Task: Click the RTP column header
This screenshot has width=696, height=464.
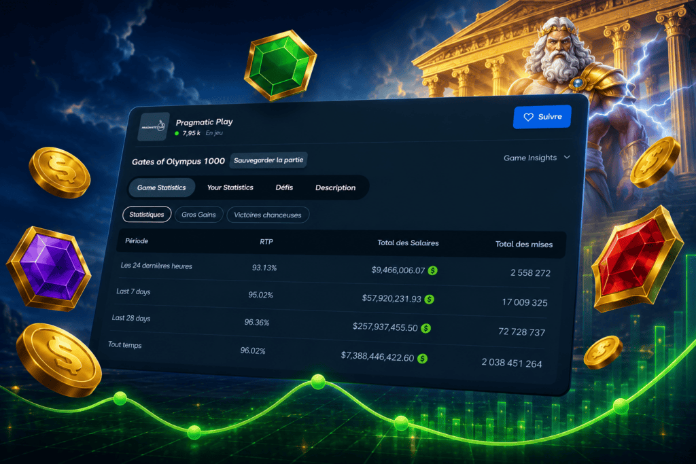Action: tap(266, 242)
